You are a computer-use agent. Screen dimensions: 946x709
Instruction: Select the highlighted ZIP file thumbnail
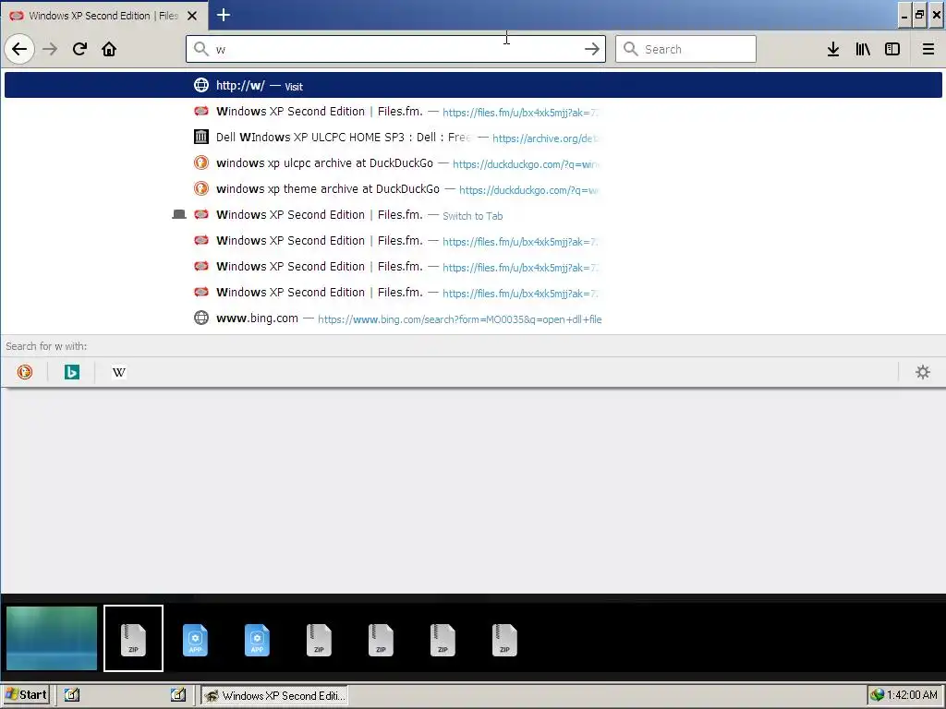pos(133,638)
